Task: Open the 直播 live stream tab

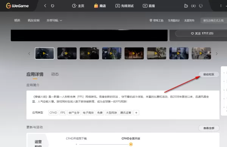Action: click(149, 6)
